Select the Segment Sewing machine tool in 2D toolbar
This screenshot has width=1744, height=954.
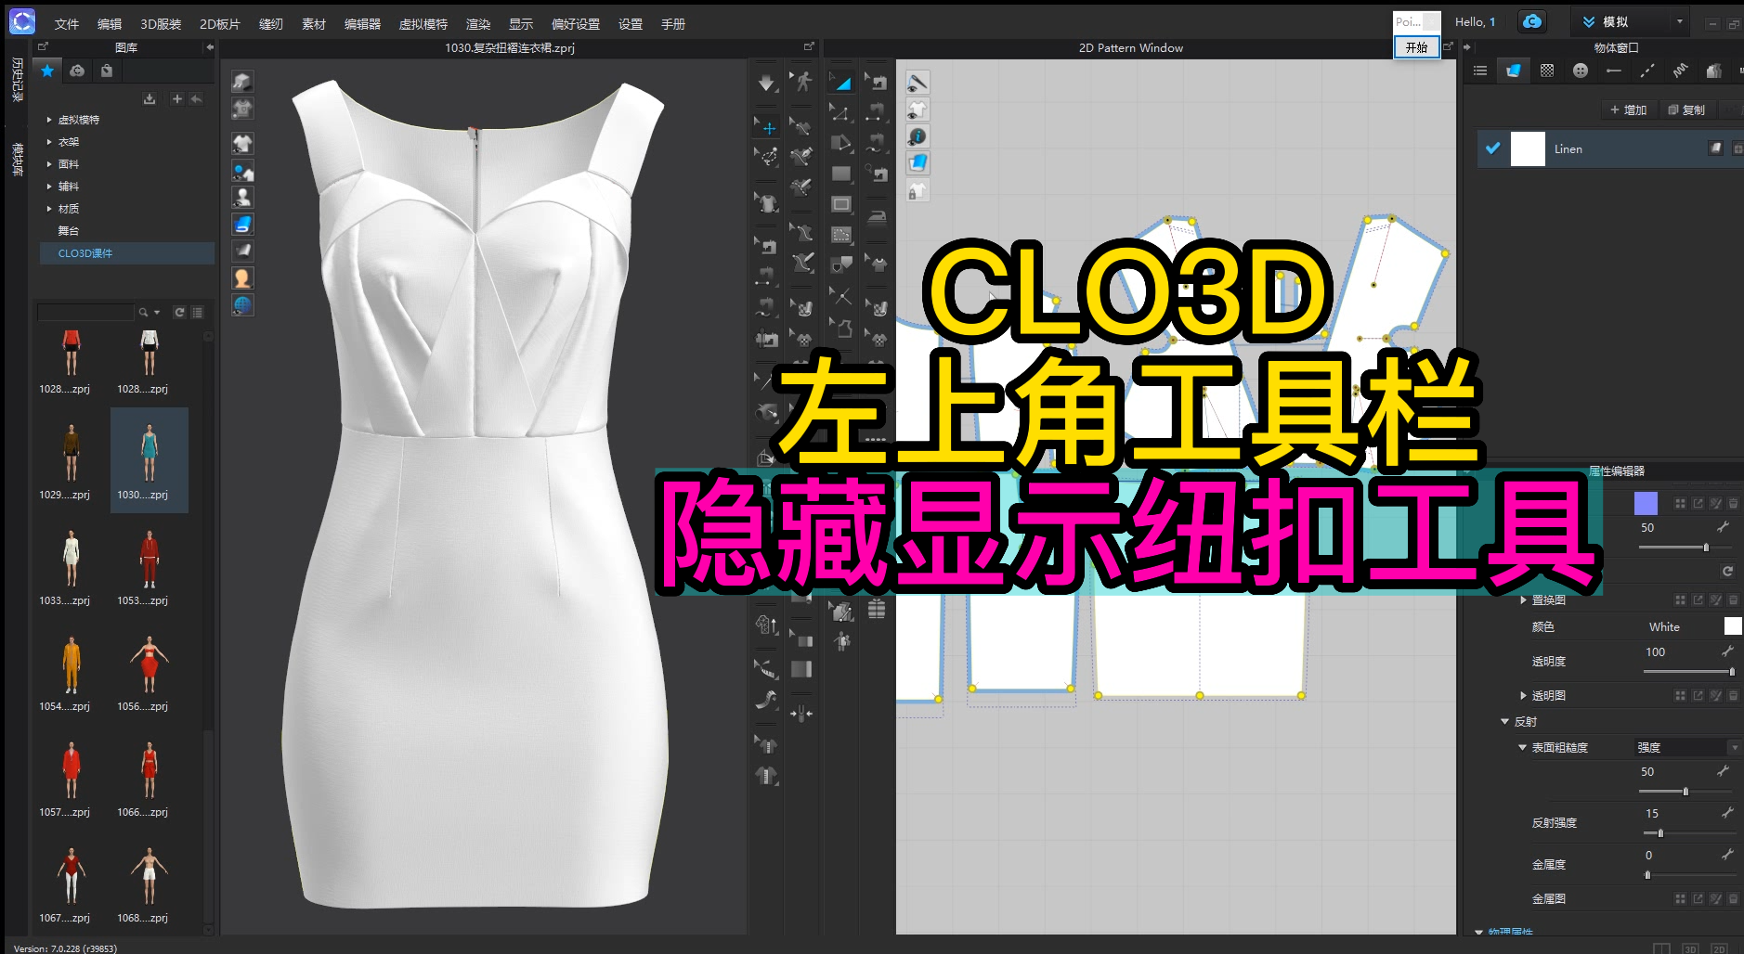[877, 113]
